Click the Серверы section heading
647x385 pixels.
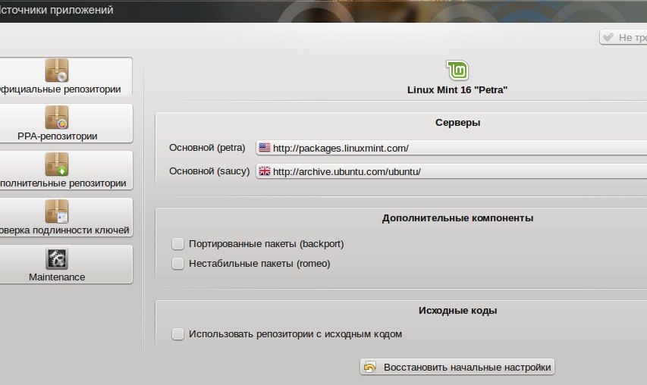[457, 123]
